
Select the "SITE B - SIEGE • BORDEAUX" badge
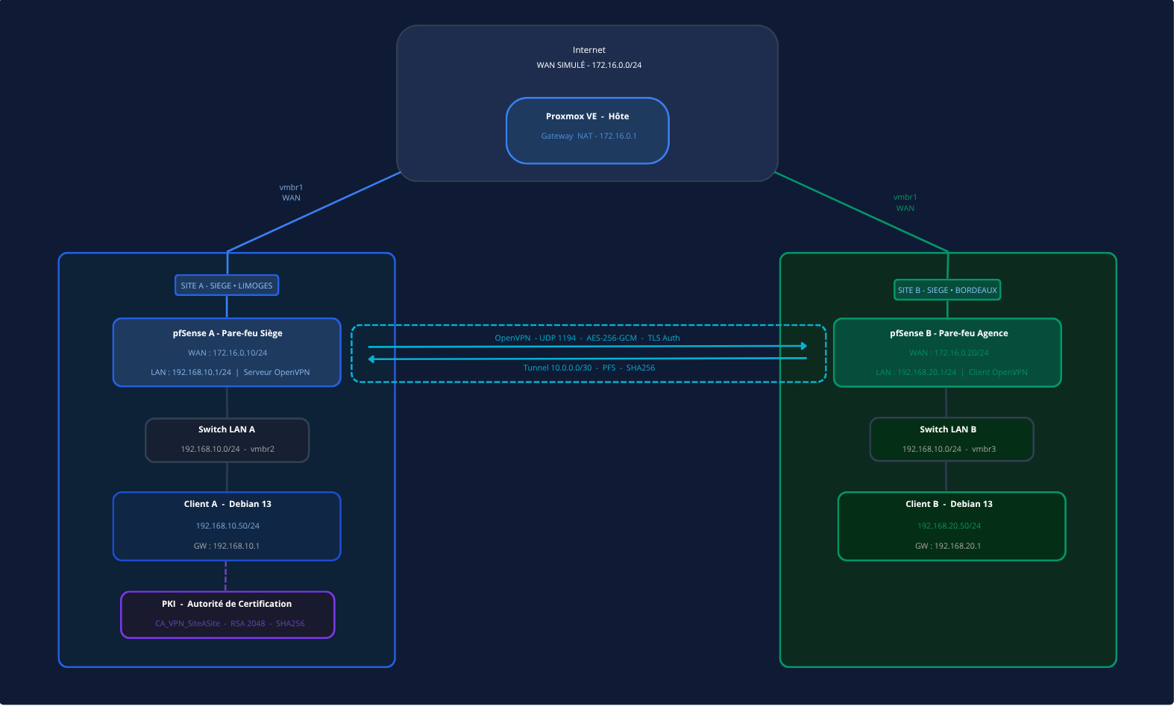click(947, 290)
